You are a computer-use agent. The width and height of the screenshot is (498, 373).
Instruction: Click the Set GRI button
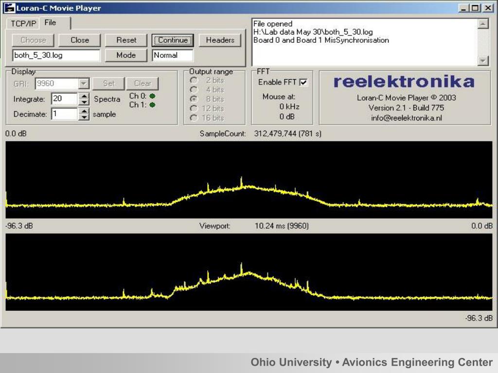pyautogui.click(x=108, y=84)
